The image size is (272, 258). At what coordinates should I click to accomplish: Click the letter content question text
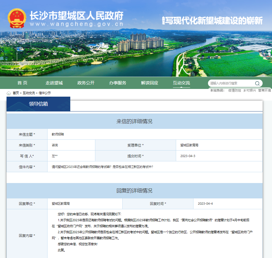[102, 167]
